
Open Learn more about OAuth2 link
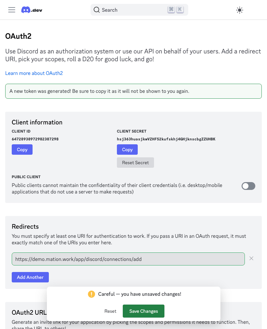click(34, 73)
